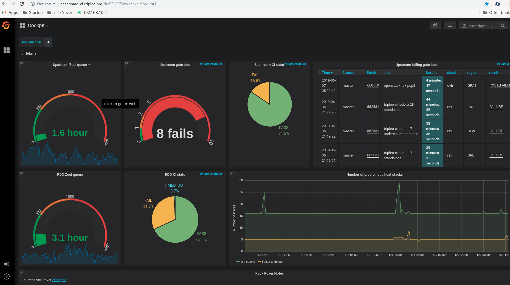Open the etherpad link
This screenshot has height=285, width=510.
(x=59, y=280)
